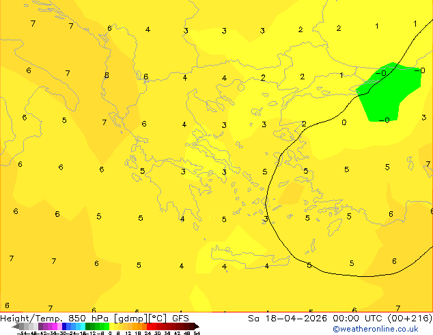Select the [°C] unit label
The height and width of the screenshot is (335, 433).
(160, 318)
